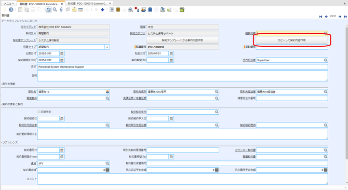Toggle grid view with the toolbar grid icon
Screen dimensions: 348x190
(x=81, y=9)
